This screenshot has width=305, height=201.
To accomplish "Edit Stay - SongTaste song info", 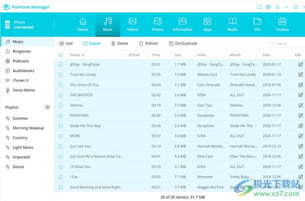I will tap(301, 64).
